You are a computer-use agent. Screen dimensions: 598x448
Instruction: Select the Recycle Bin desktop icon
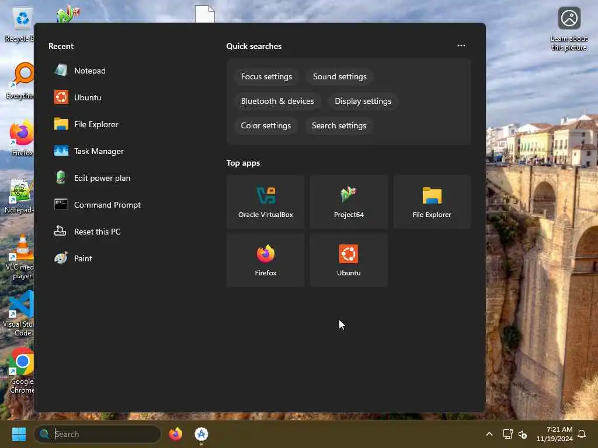coord(20,25)
